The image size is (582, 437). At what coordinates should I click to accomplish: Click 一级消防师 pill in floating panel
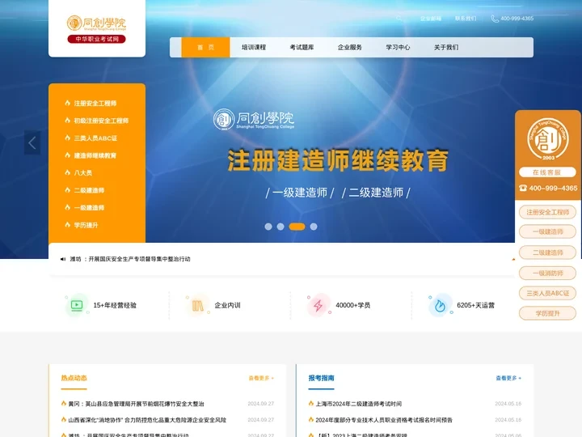pos(547,274)
